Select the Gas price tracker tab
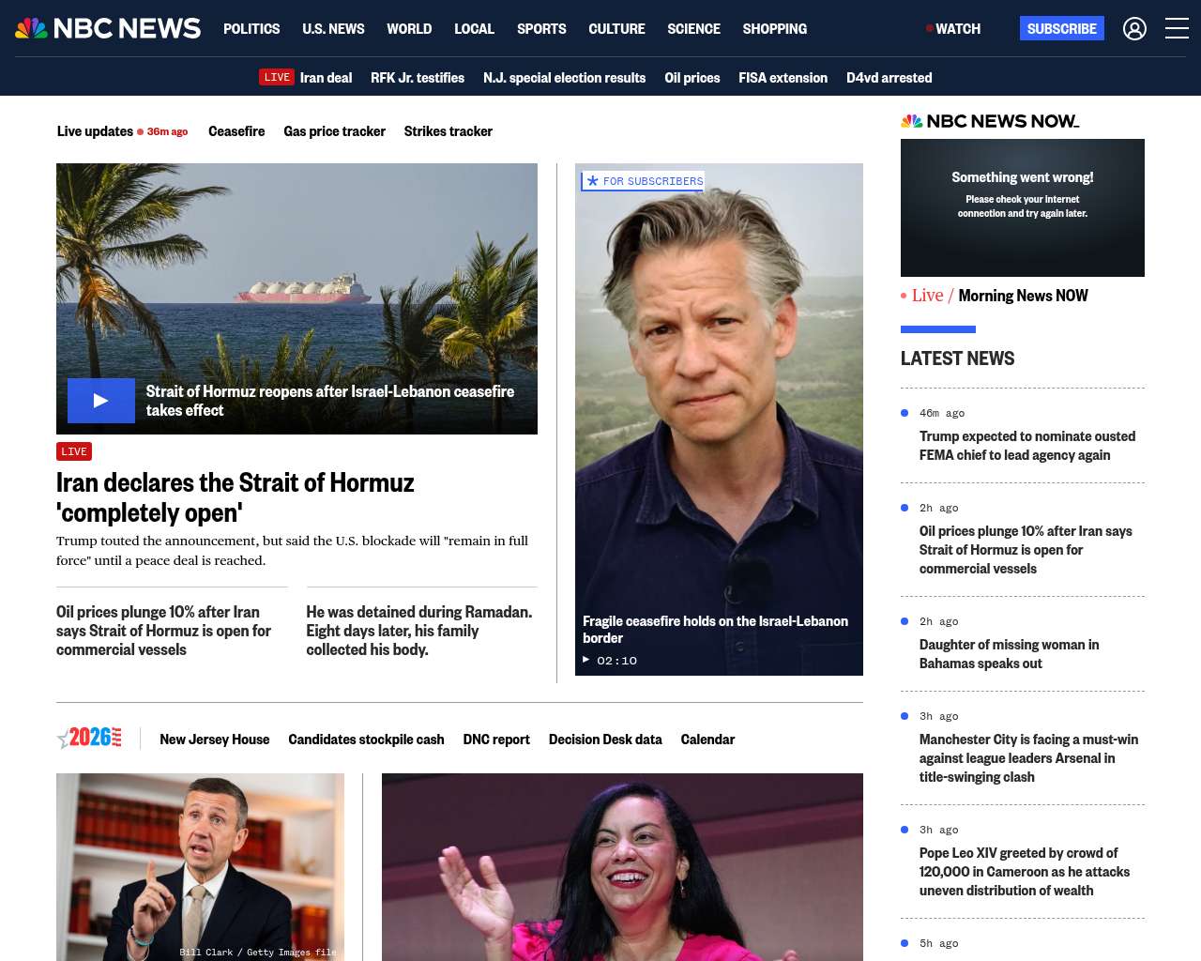 pyautogui.click(x=334, y=131)
